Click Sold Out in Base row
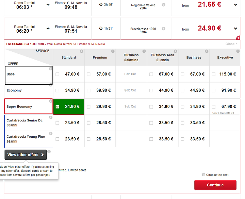245x199 pixels. [x=130, y=74]
